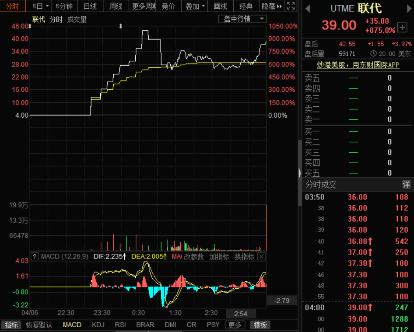Collapse side panel via splitter arrow
The width and height of the screenshot is (414, 332).
coord(300,173)
